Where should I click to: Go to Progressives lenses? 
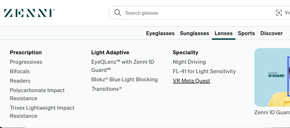click(26, 62)
